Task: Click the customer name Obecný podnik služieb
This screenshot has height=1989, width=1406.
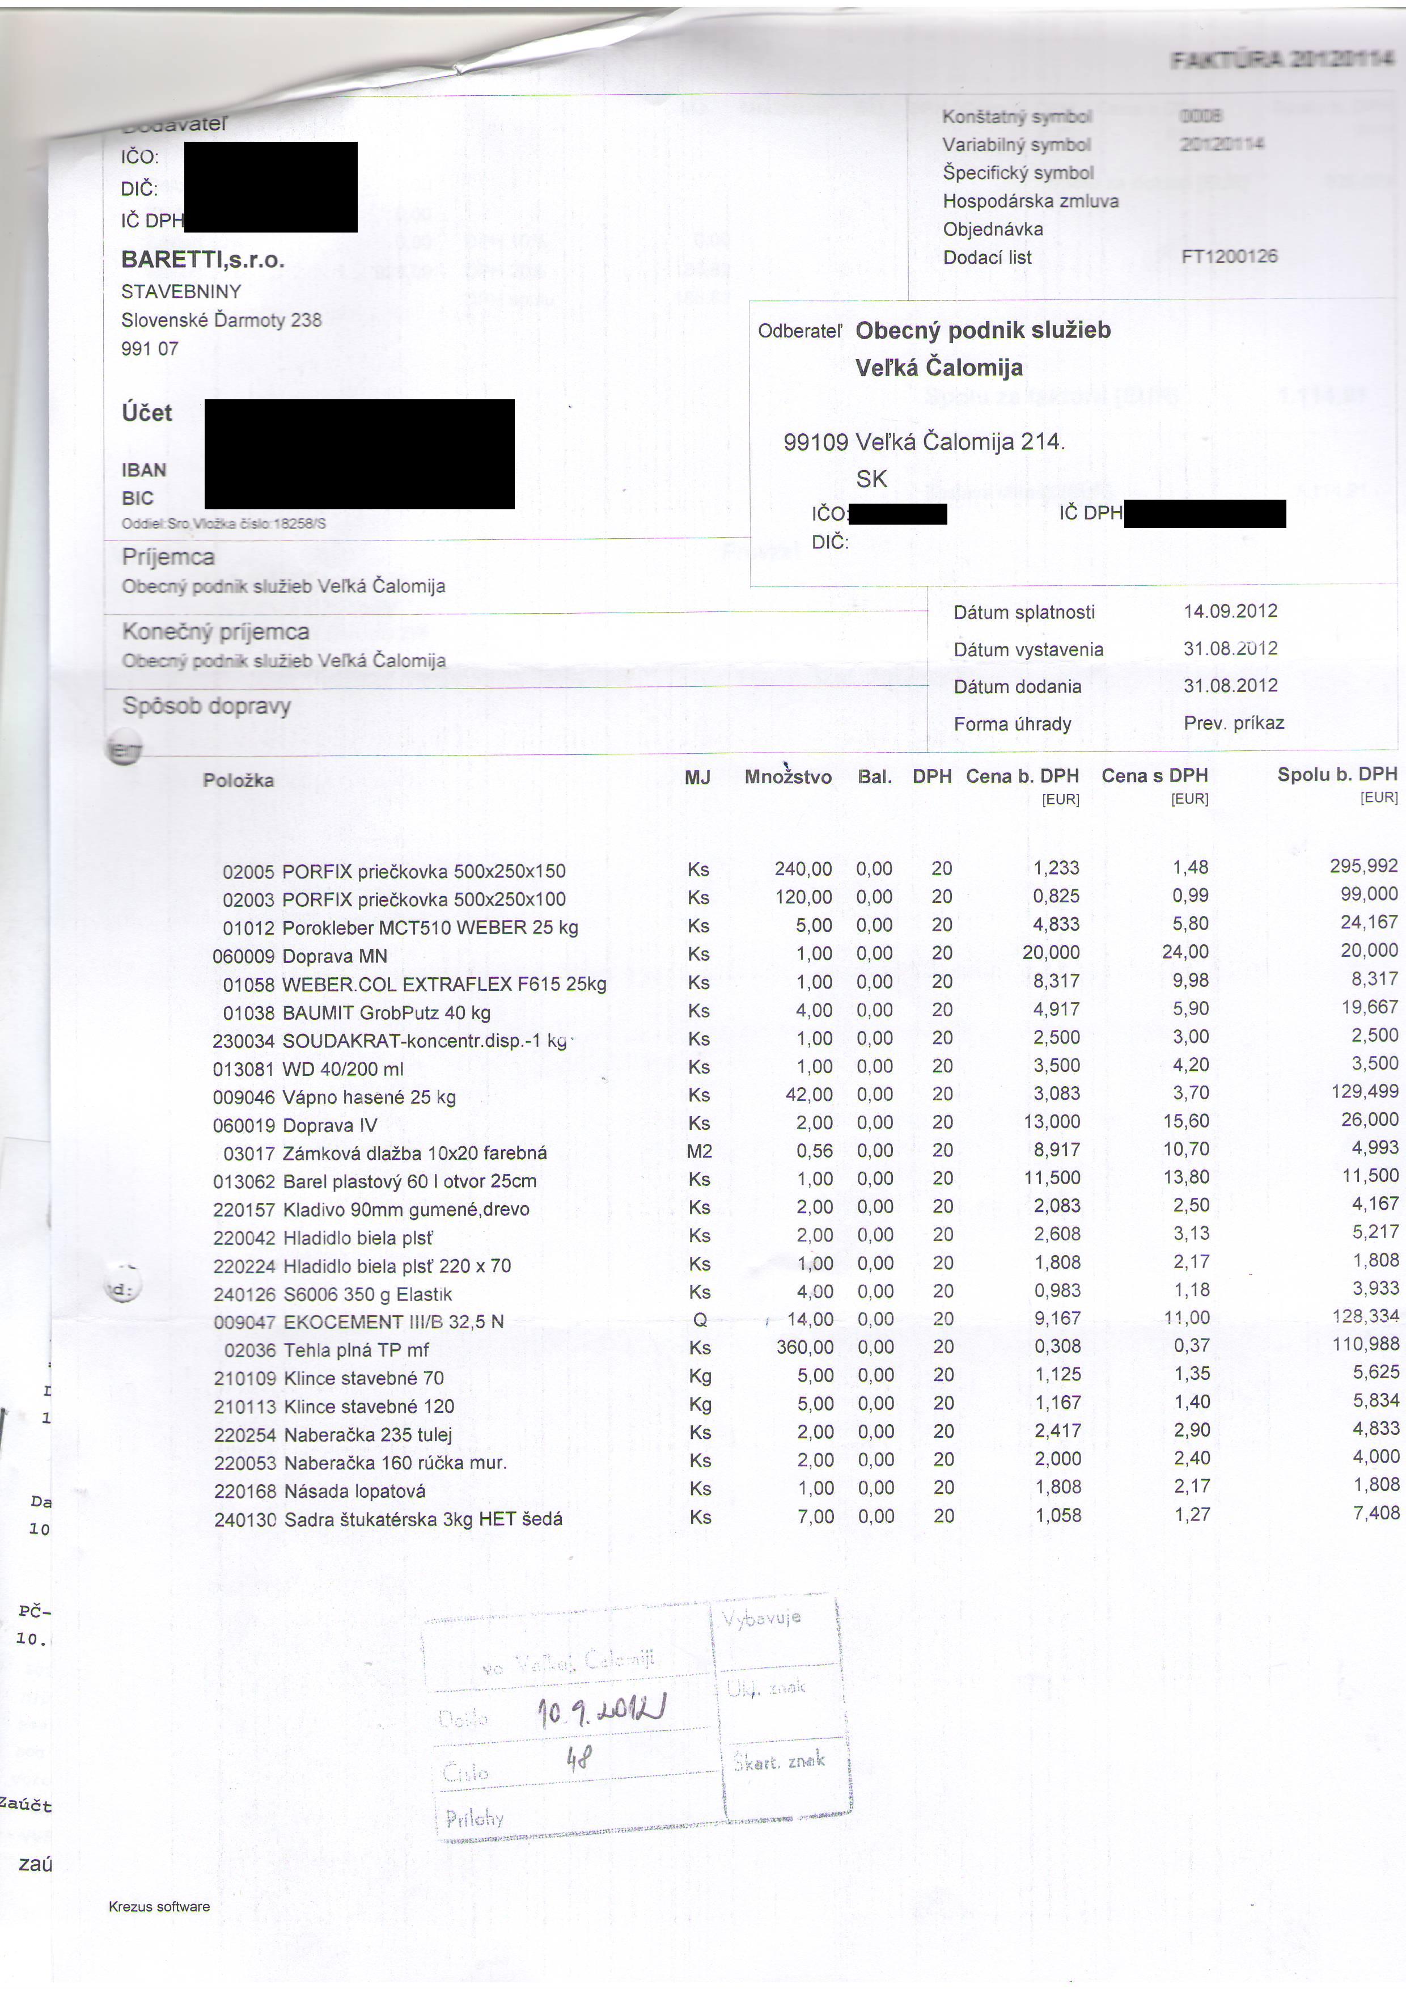Action: [x=982, y=330]
